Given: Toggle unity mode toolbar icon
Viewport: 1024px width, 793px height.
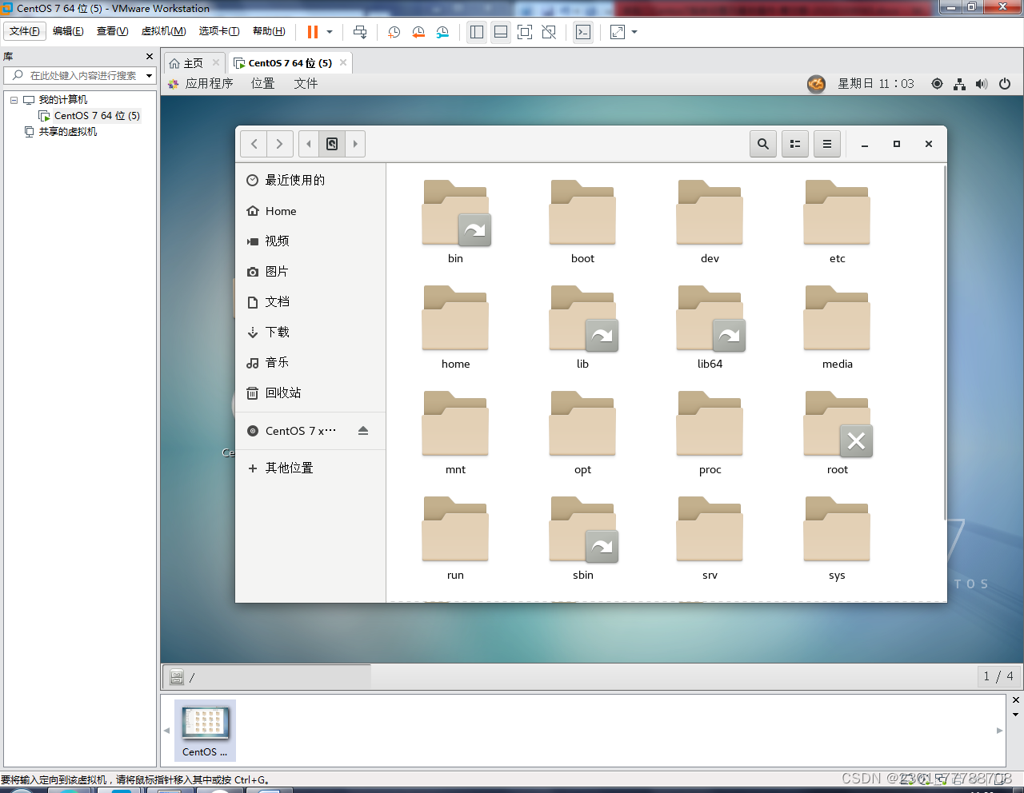Looking at the screenshot, I should pos(549,32).
